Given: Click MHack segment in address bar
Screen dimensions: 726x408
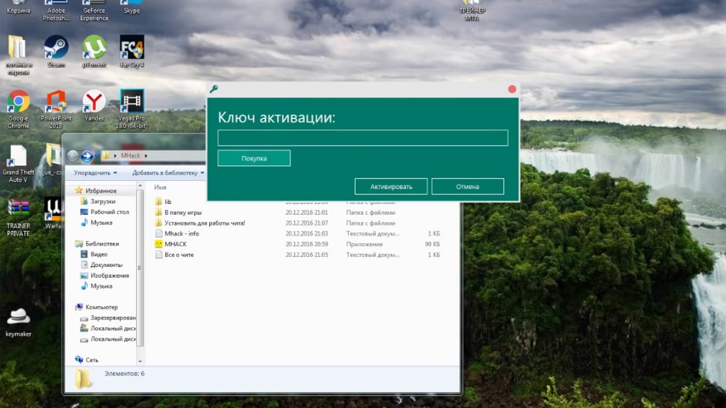Looking at the screenshot, I should tap(130, 155).
